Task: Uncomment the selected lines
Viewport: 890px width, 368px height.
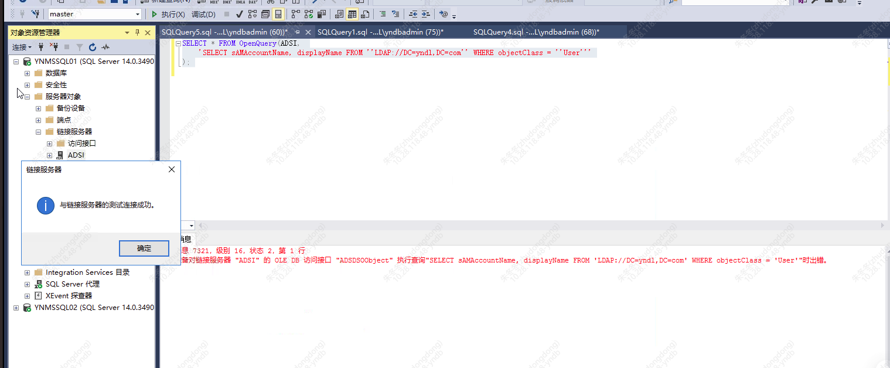Action: click(x=395, y=14)
